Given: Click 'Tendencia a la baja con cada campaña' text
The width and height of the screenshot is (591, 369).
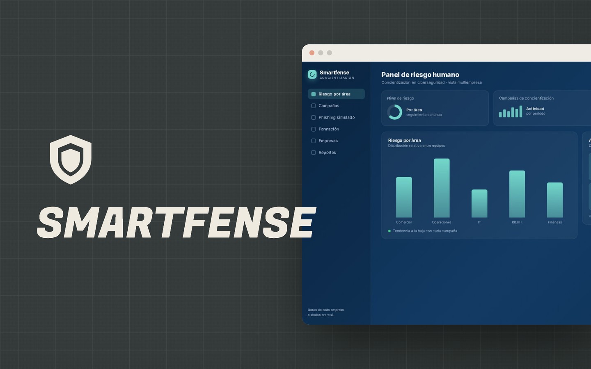Looking at the screenshot, I should (425, 231).
